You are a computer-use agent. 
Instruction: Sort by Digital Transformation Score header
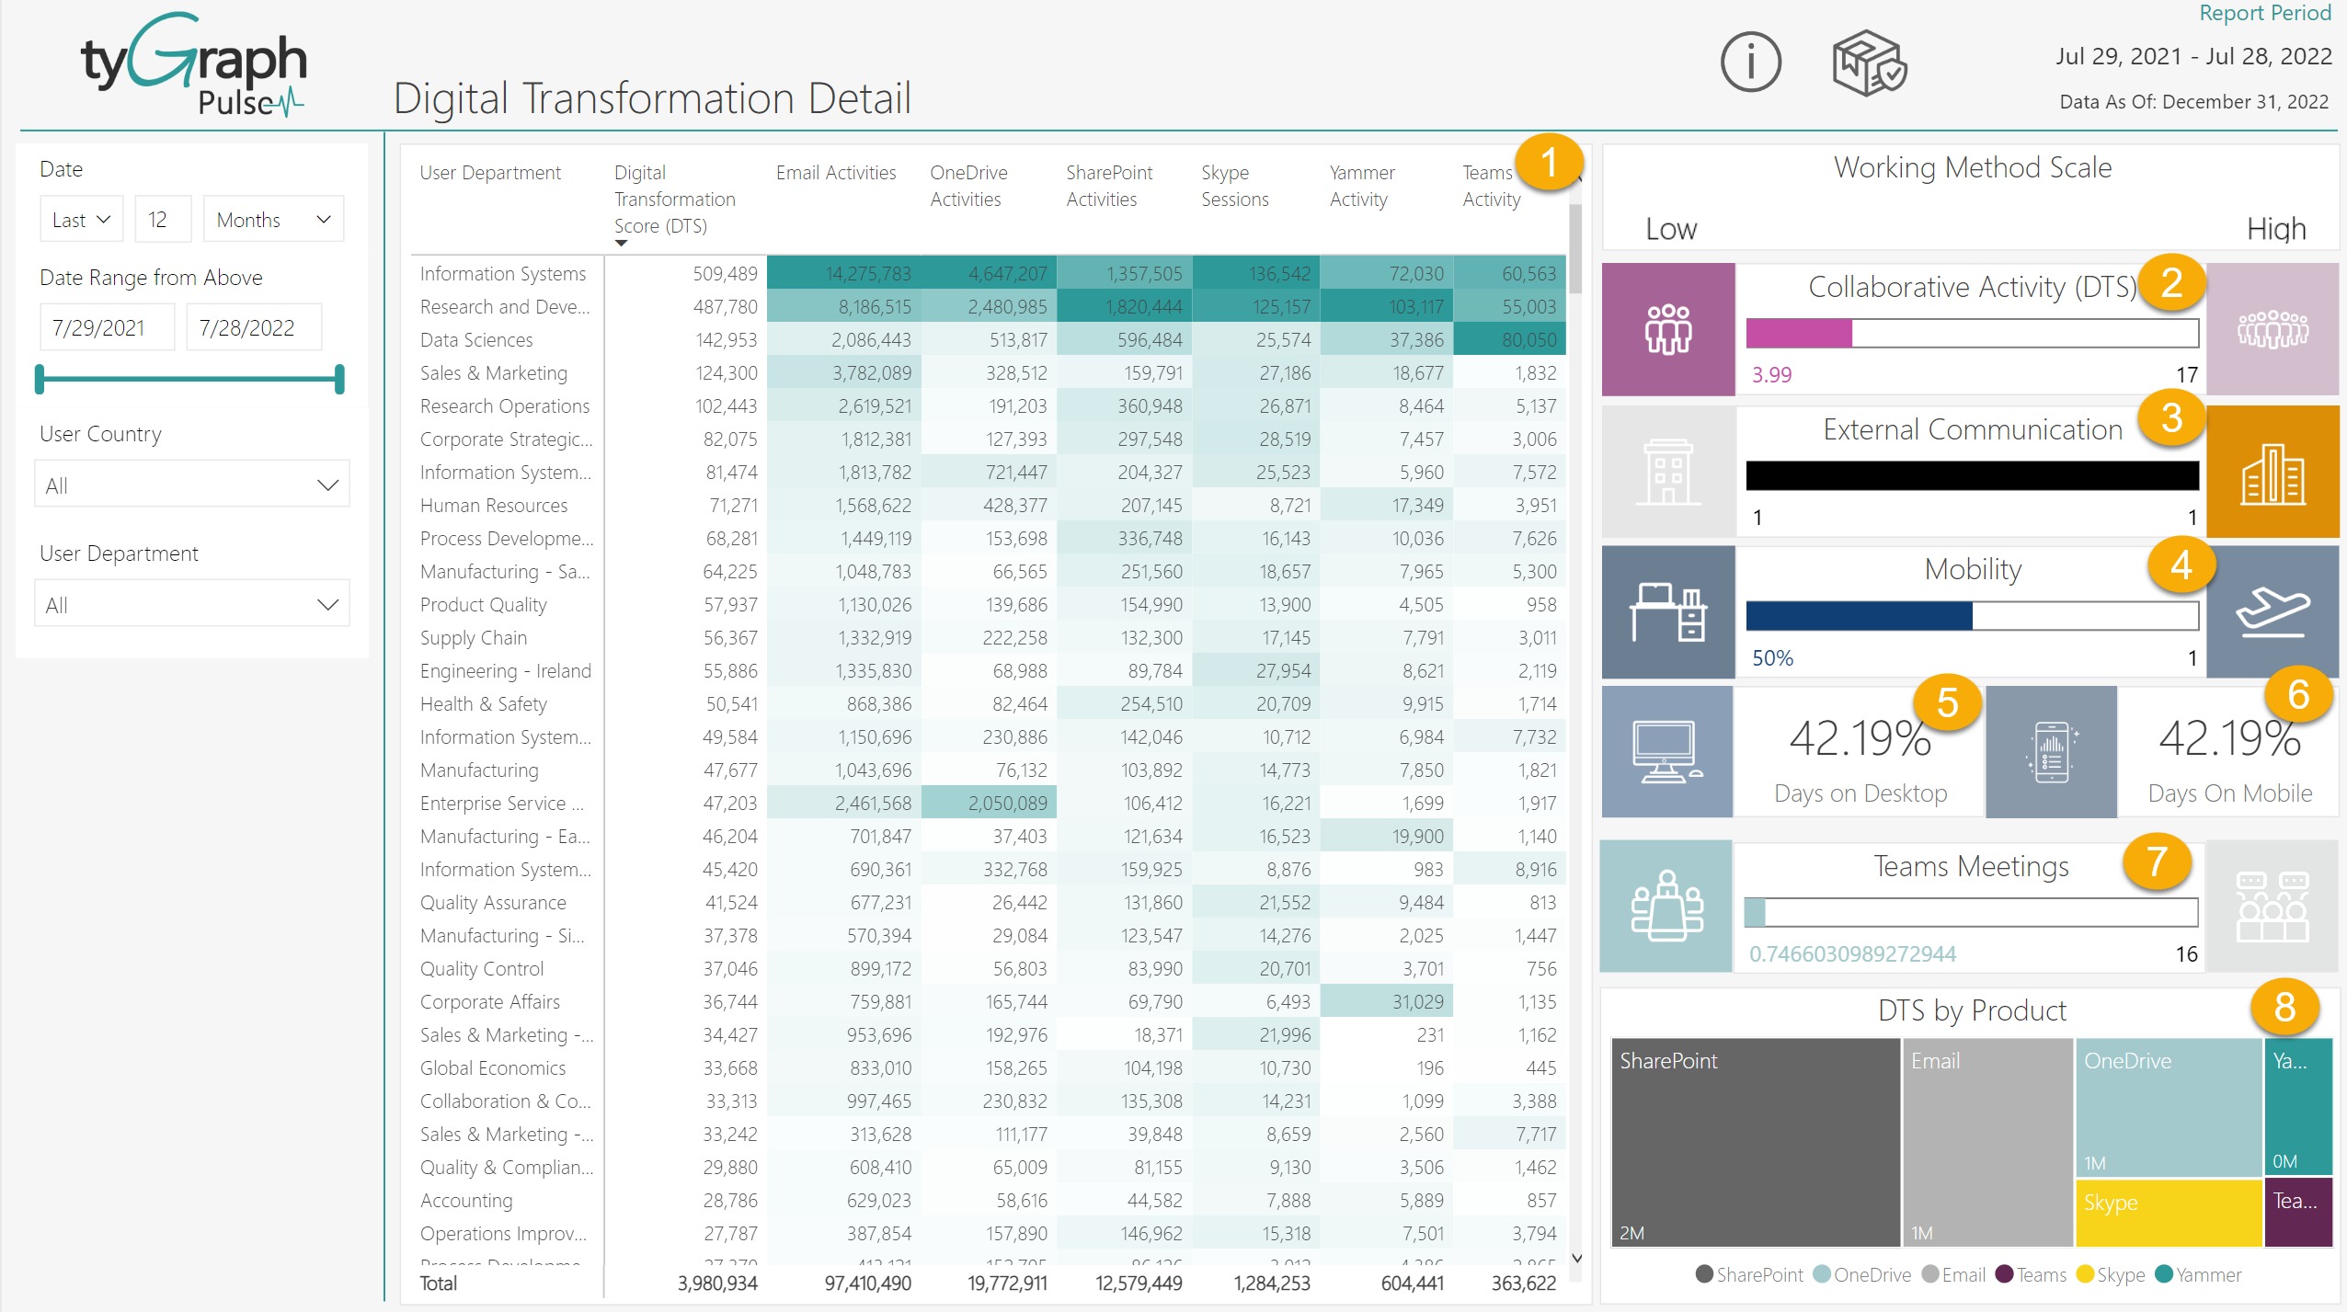point(674,199)
